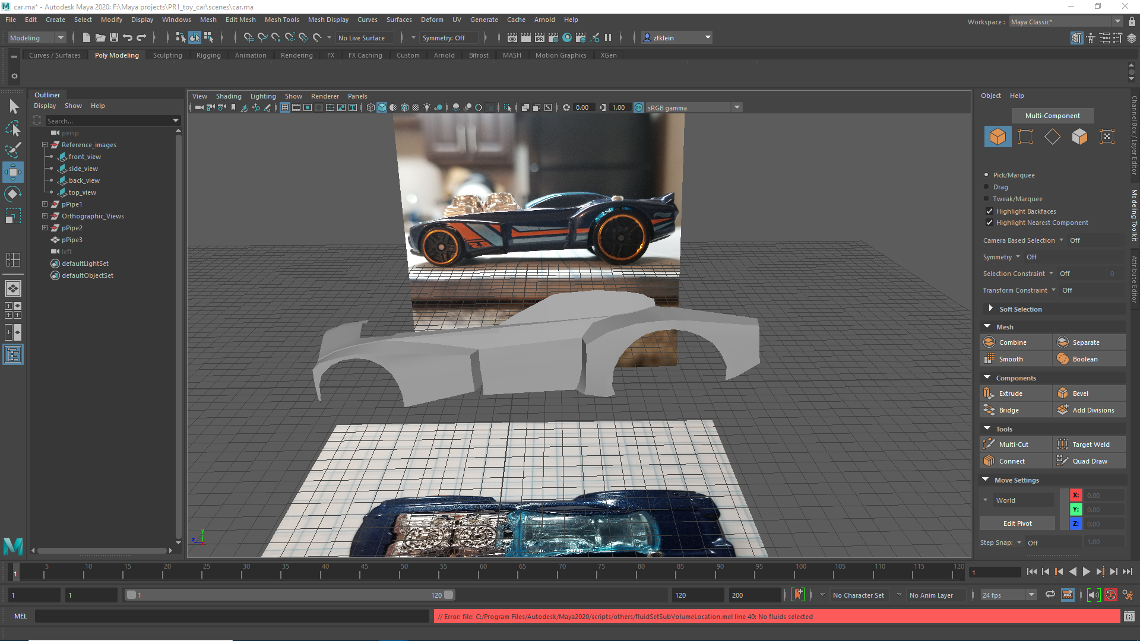Switch to the Sculpting shelf tab

167,55
